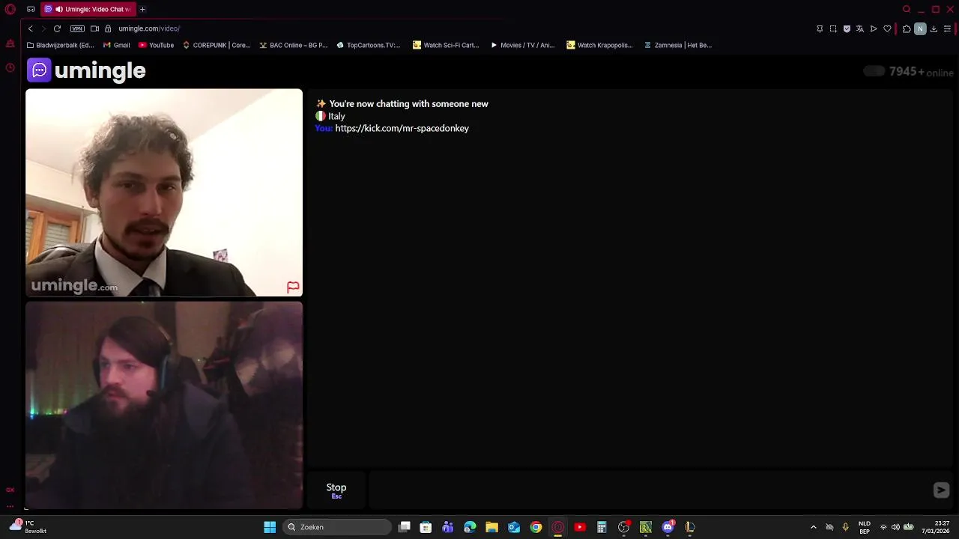
Task: Click the Stop button
Action: click(336, 490)
